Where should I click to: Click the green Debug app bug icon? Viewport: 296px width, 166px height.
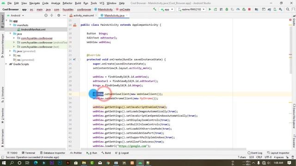tap(227, 9)
